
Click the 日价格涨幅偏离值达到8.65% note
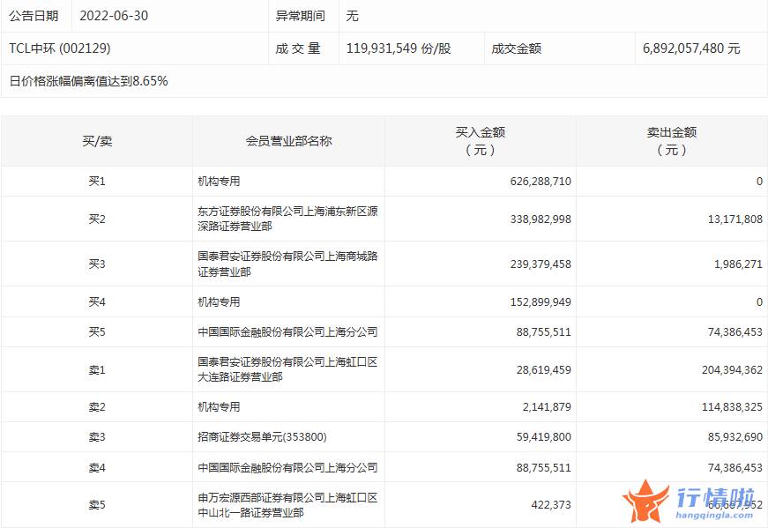(89, 81)
